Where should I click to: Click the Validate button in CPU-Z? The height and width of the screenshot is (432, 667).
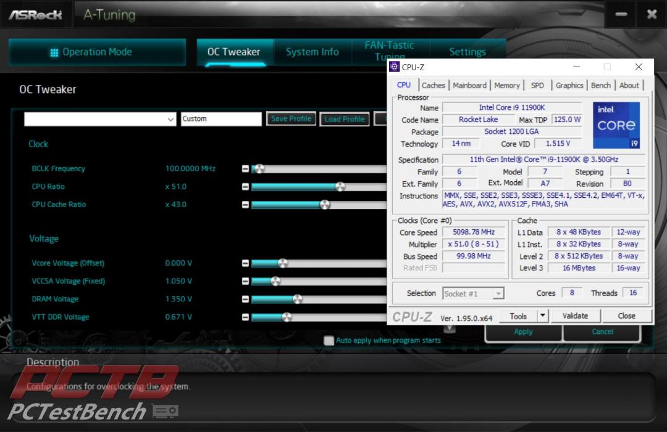tap(575, 316)
